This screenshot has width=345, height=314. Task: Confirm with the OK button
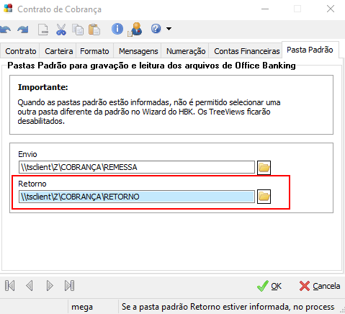coord(269,286)
